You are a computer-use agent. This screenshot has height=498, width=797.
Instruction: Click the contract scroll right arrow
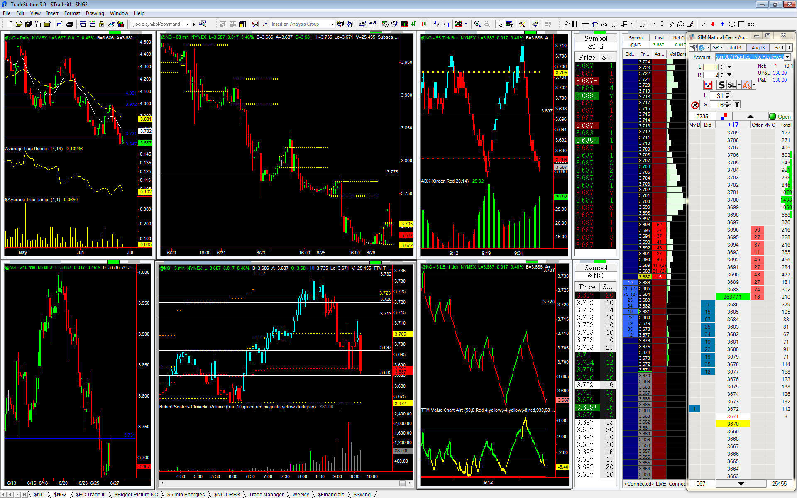790,48
